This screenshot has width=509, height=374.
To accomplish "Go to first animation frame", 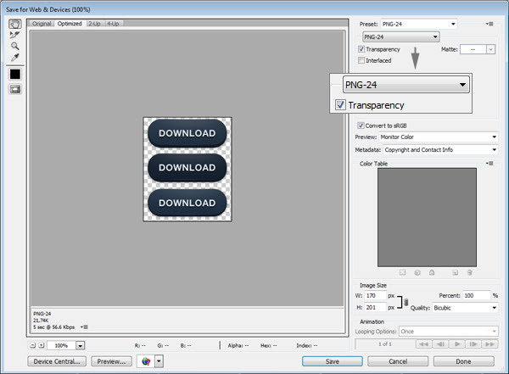I will point(423,343).
